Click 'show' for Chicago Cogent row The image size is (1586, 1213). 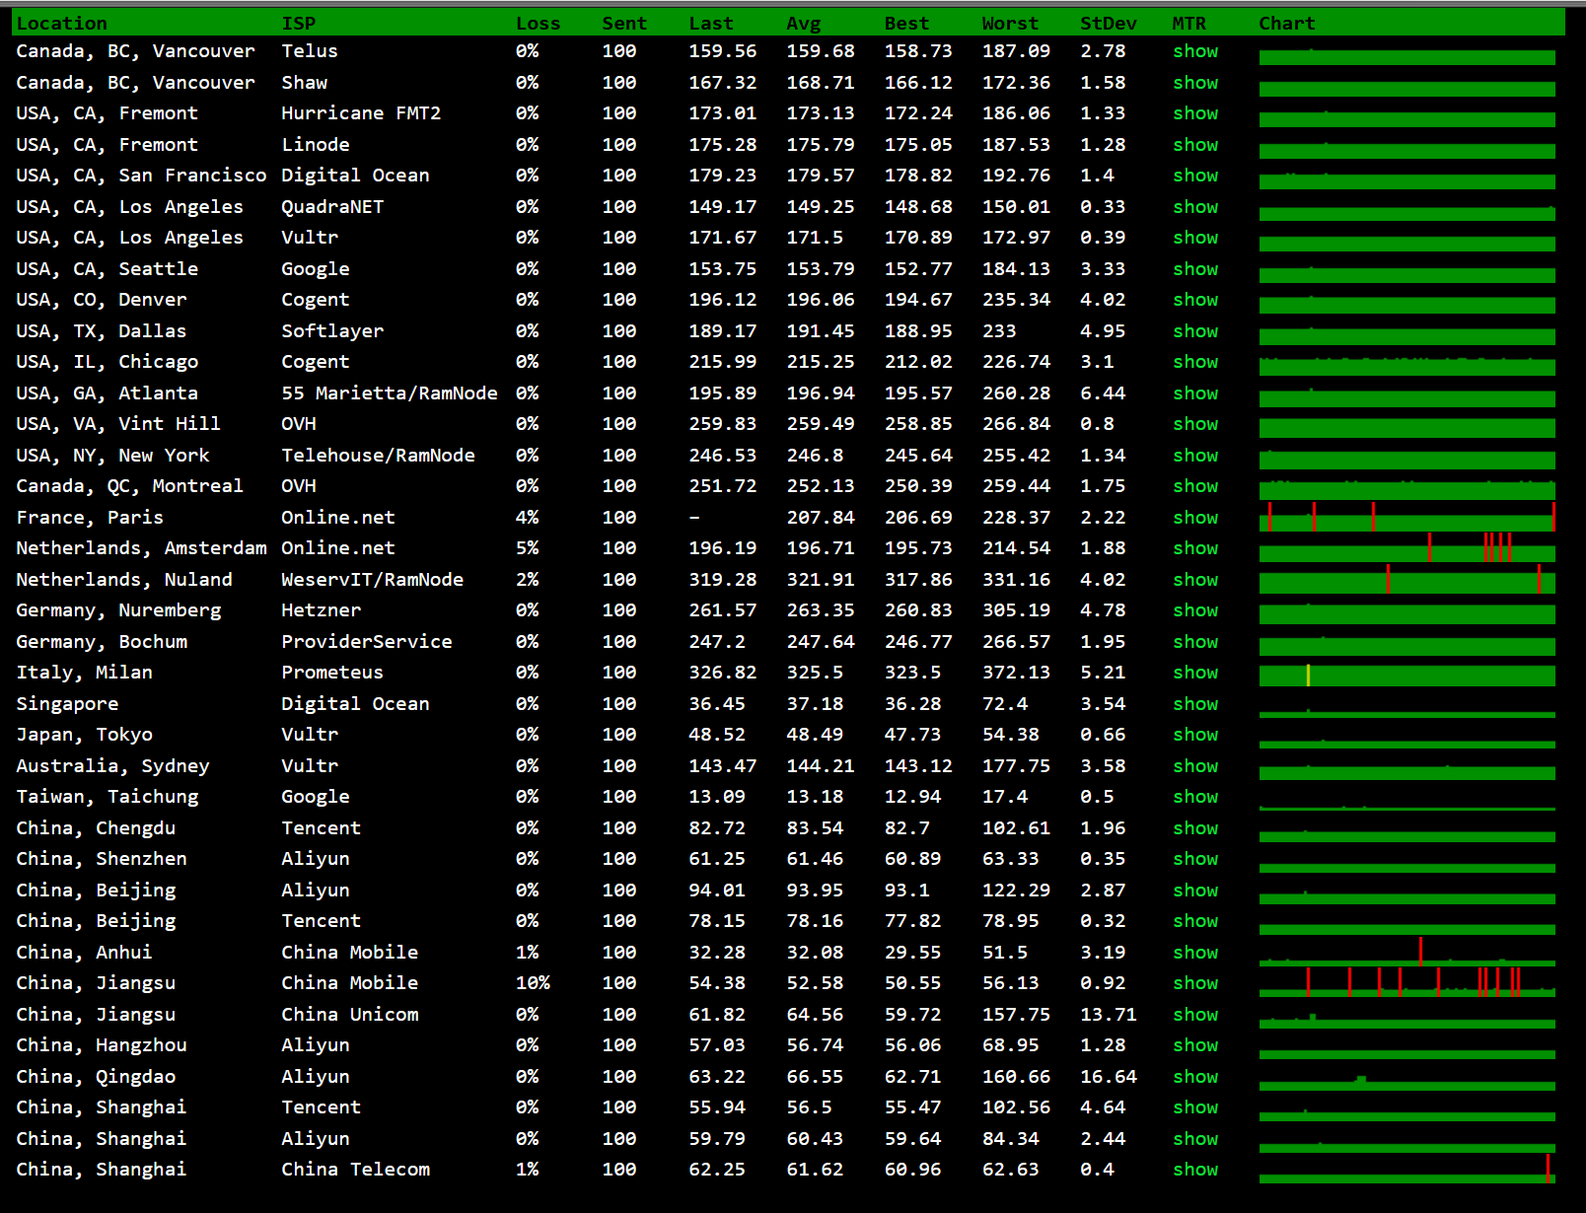coord(1195,362)
